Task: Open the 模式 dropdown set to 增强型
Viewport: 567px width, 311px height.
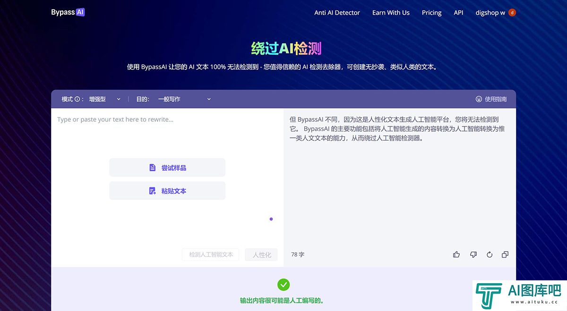Action: pos(105,99)
